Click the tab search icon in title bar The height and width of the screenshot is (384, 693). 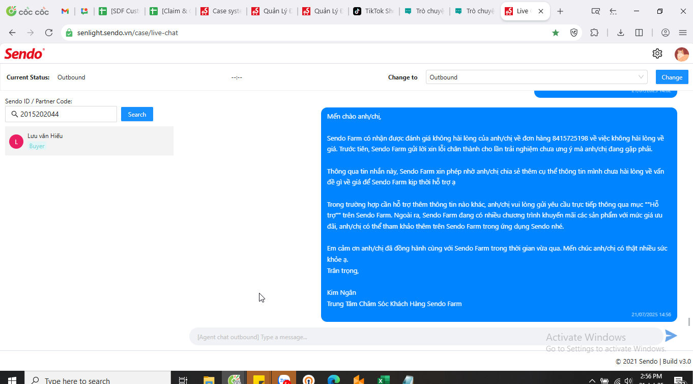pos(596,11)
